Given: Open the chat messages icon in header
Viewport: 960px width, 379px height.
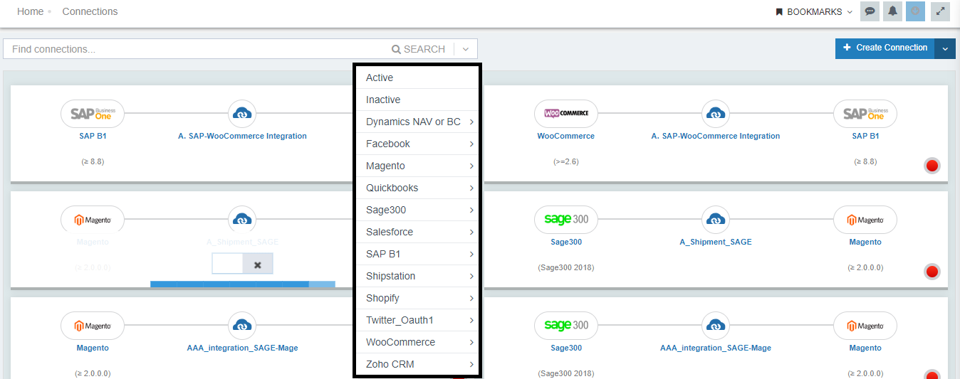Looking at the screenshot, I should click(x=870, y=11).
